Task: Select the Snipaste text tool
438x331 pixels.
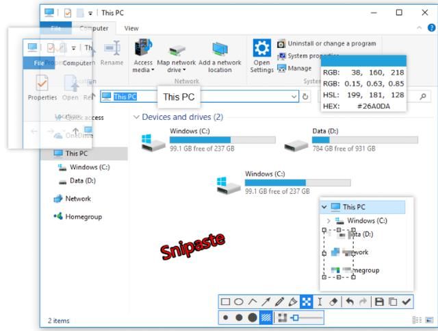Action: pyautogui.click(x=320, y=302)
